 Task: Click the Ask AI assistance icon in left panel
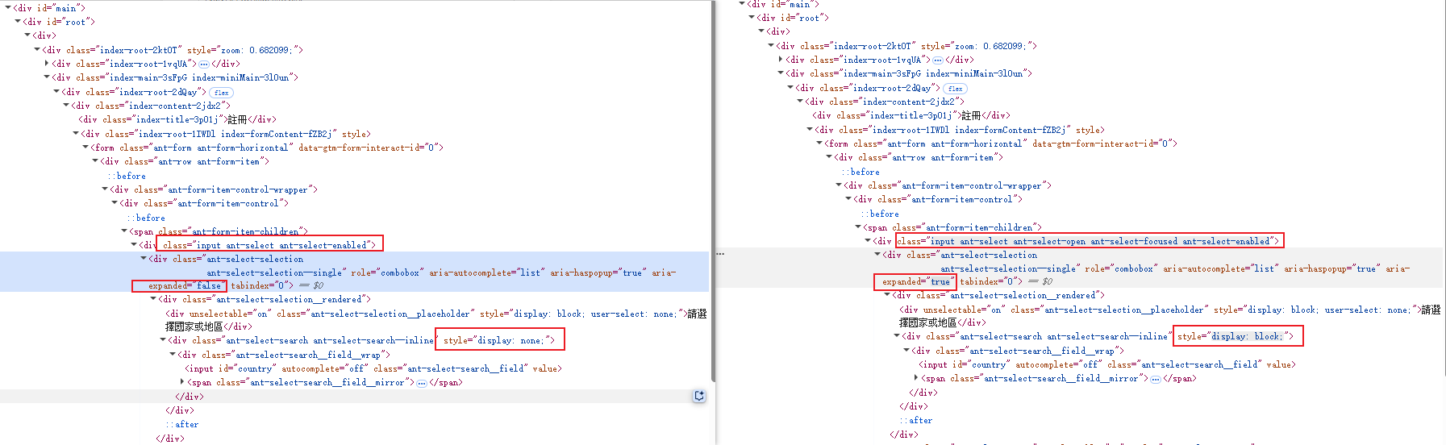pos(699,396)
